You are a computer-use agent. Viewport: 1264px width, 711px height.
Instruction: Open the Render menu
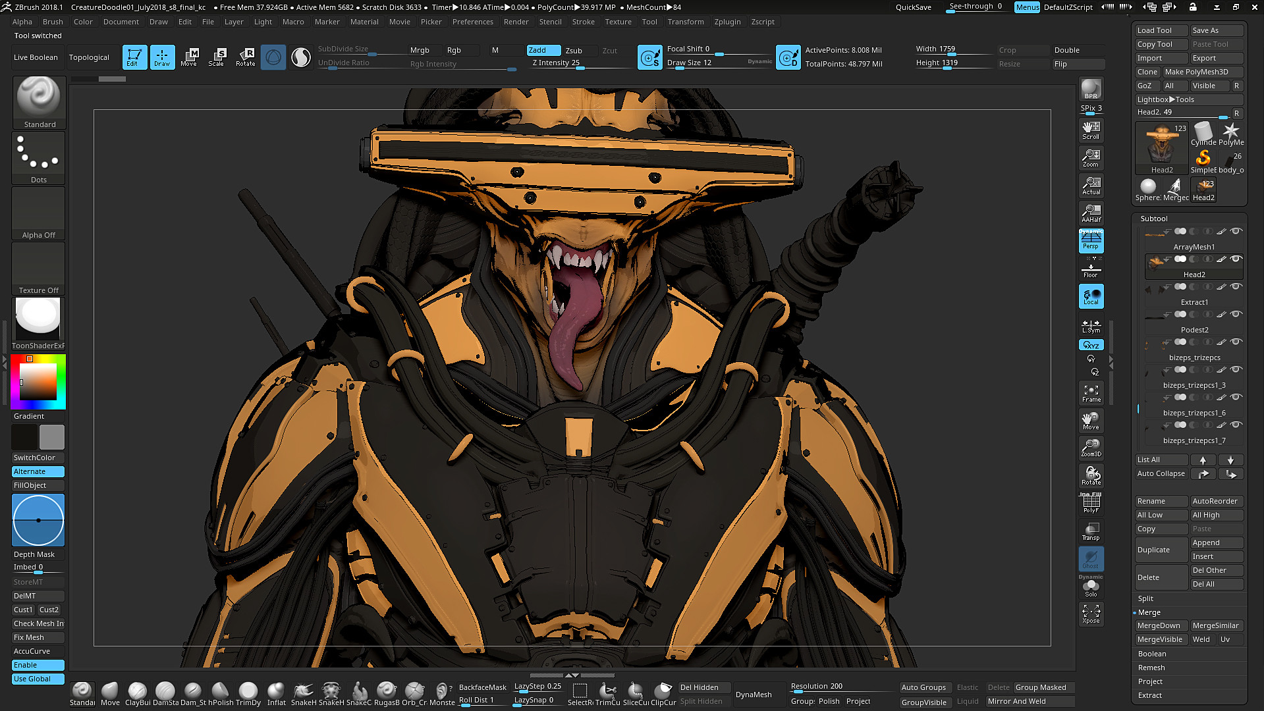(x=516, y=22)
